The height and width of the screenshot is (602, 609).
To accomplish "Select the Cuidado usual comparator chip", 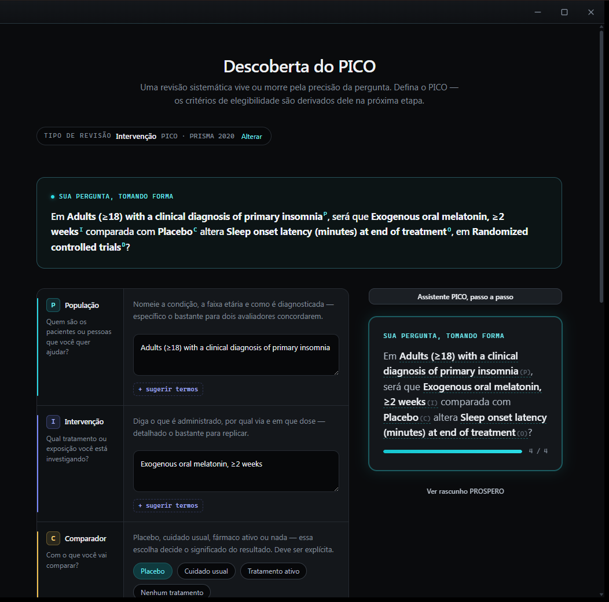I will tap(206, 571).
